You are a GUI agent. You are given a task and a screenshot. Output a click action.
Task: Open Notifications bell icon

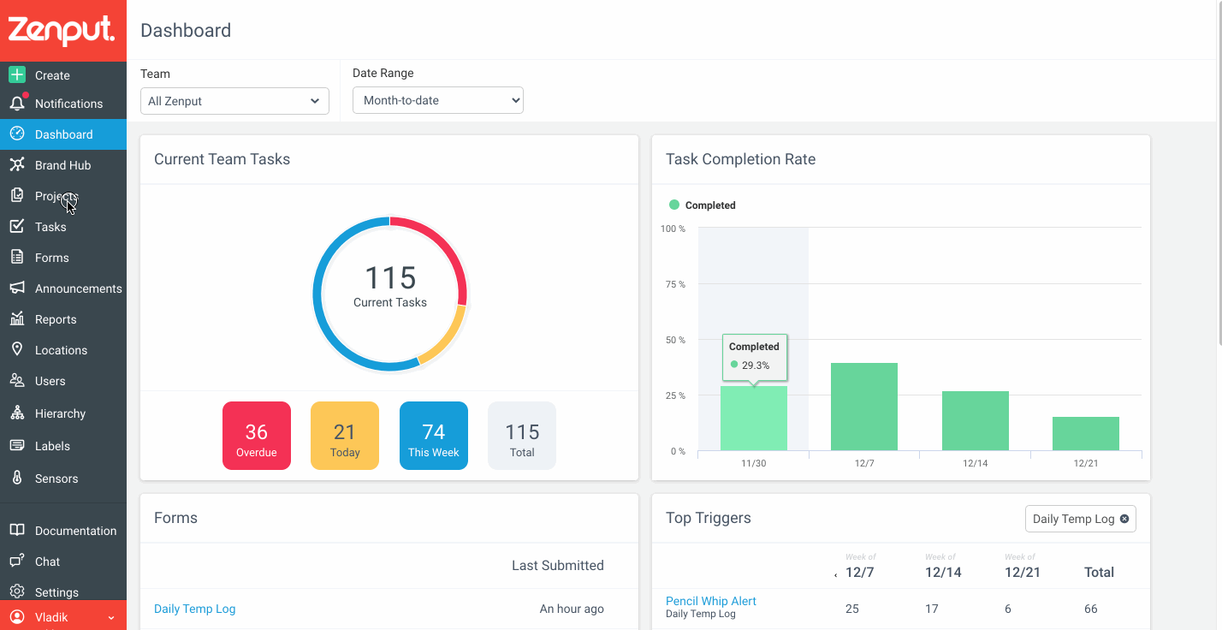(17, 104)
